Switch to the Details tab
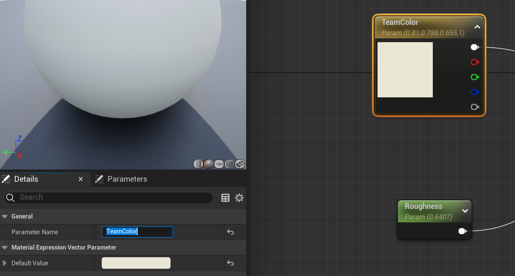Viewport: 515px width, 276px height. 26,179
